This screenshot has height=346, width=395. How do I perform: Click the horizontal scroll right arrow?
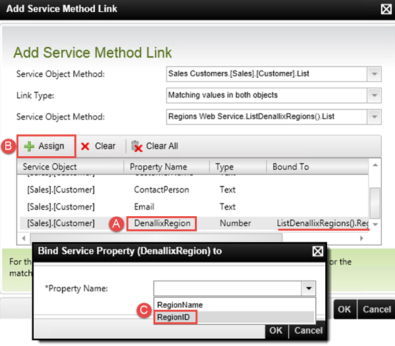361,238
